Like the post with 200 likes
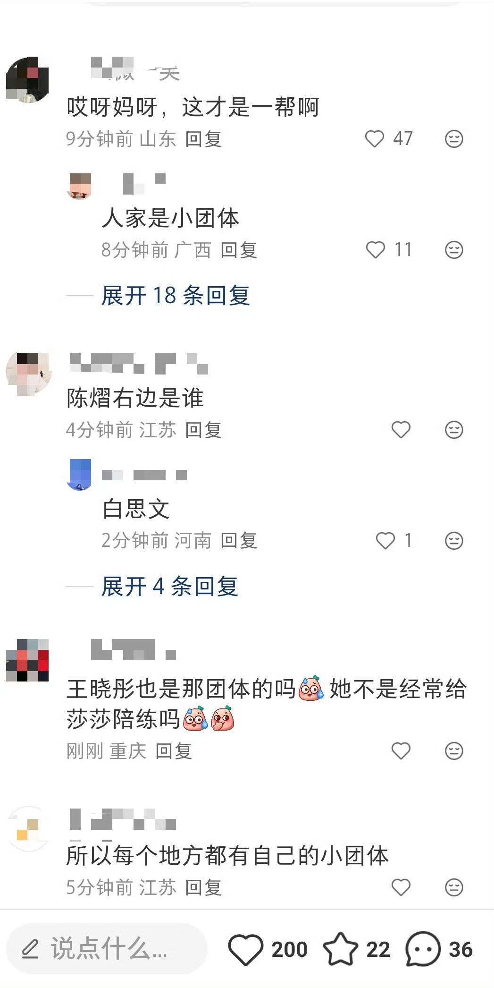This screenshot has width=494, height=988. click(245, 949)
